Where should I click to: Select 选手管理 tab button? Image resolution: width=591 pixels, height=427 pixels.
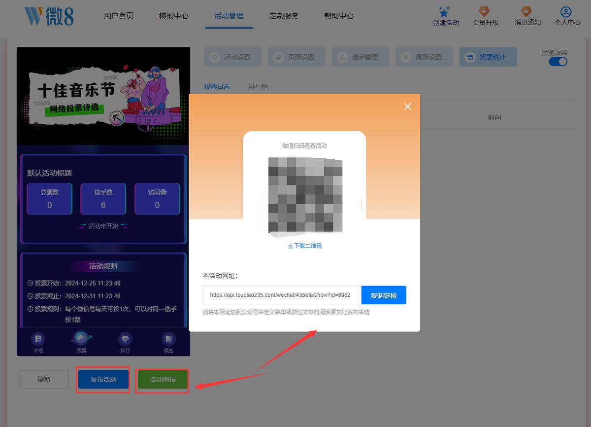click(x=360, y=57)
